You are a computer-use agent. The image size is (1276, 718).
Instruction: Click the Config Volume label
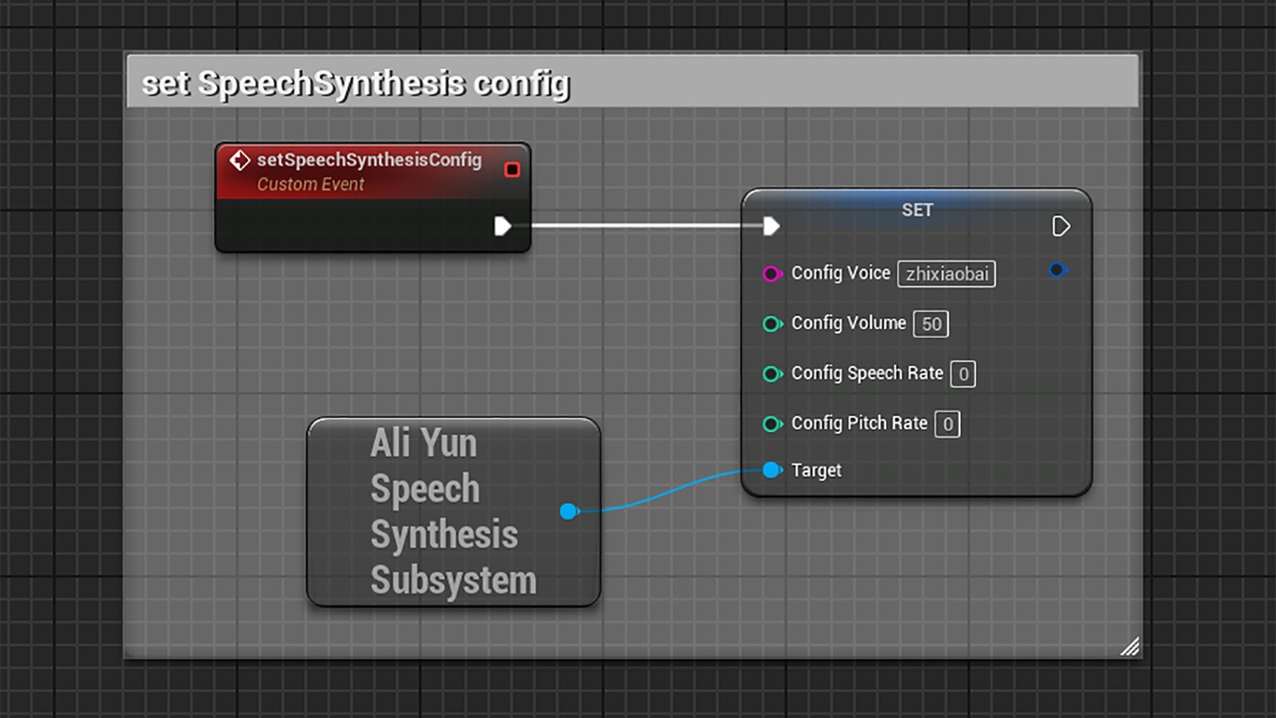point(848,323)
